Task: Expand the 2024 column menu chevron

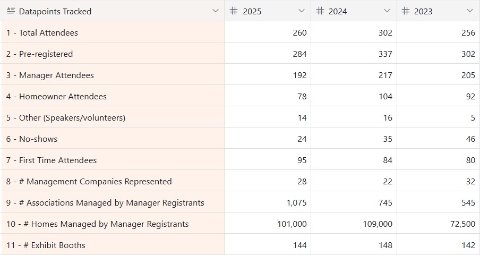Action: pos(387,11)
